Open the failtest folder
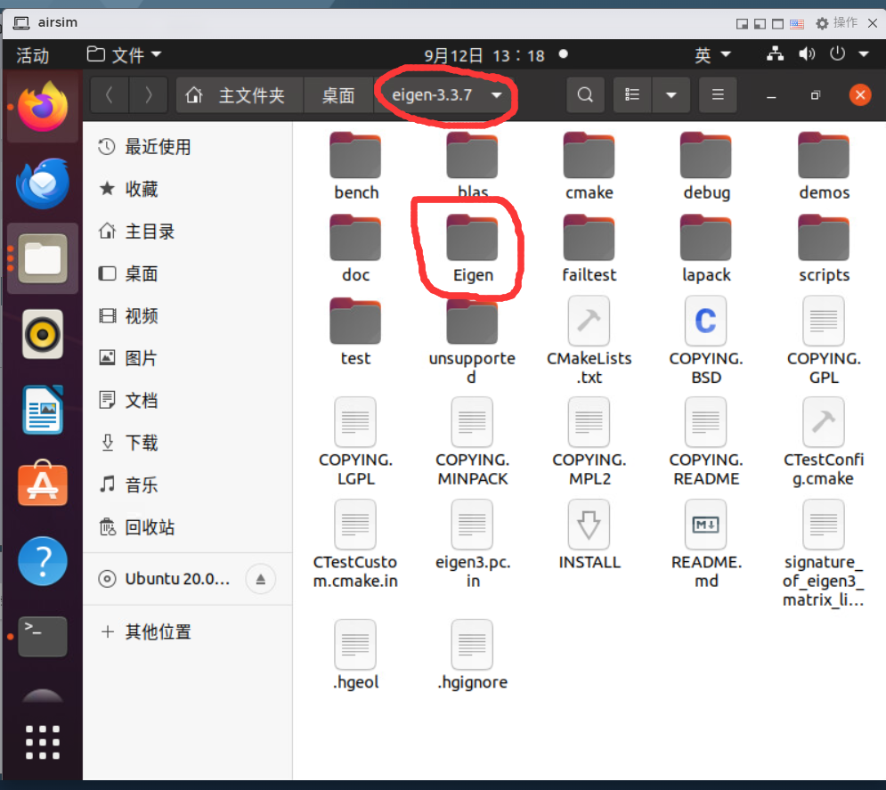This screenshot has width=886, height=790. 589,248
